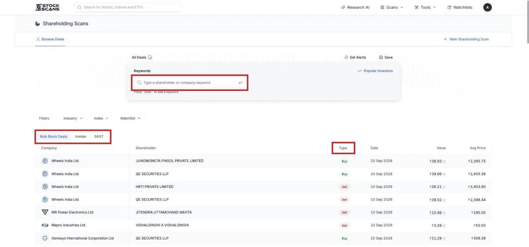529x247 pixels.
Task: Click Wheels India logo in HRTI row
Action: [x=45, y=187]
